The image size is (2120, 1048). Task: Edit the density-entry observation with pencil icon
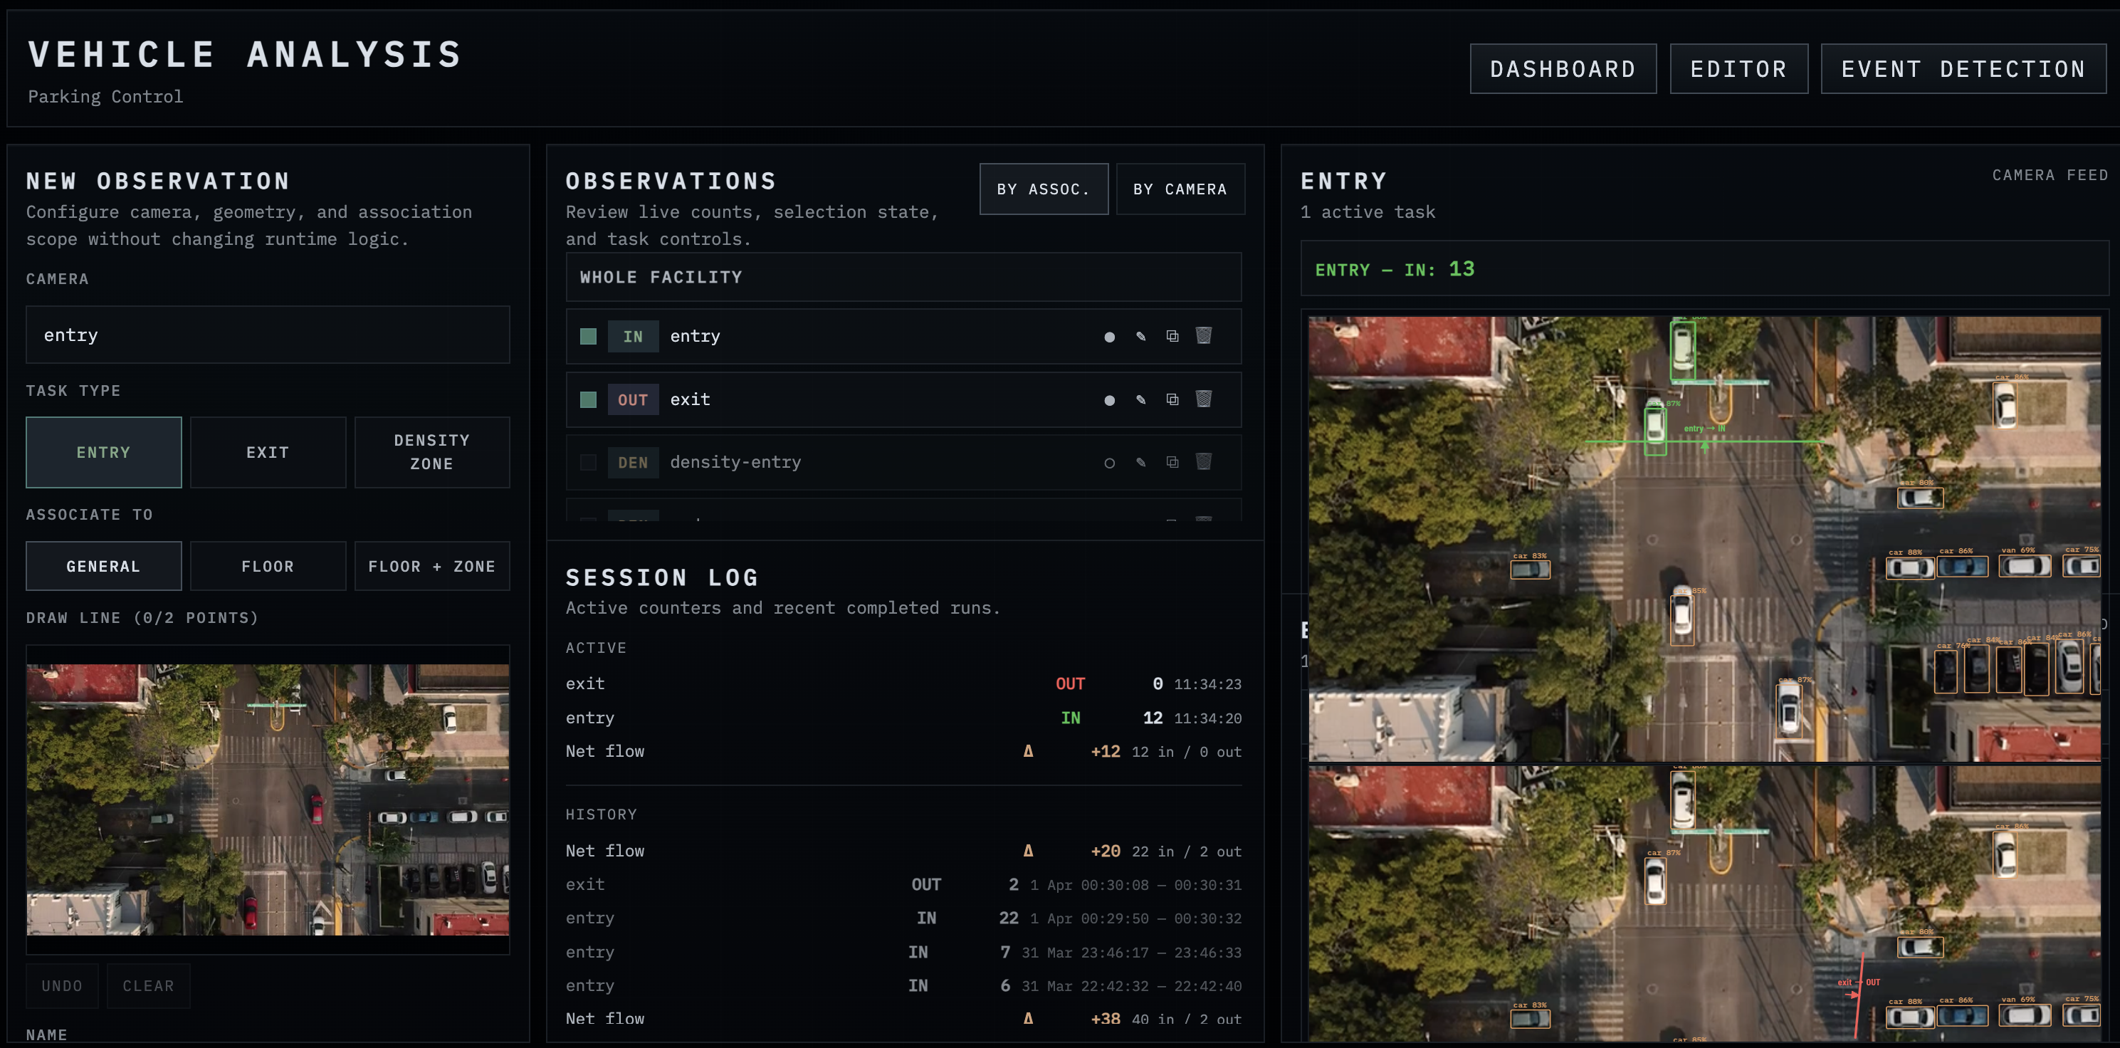(1140, 463)
